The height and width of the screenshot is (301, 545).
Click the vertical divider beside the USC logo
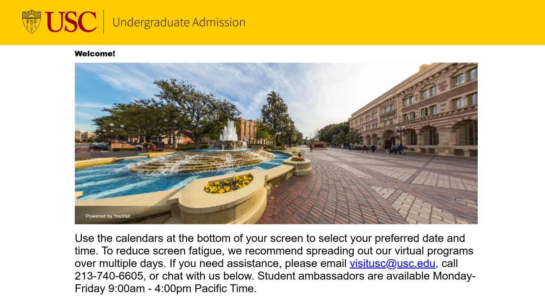tap(103, 22)
